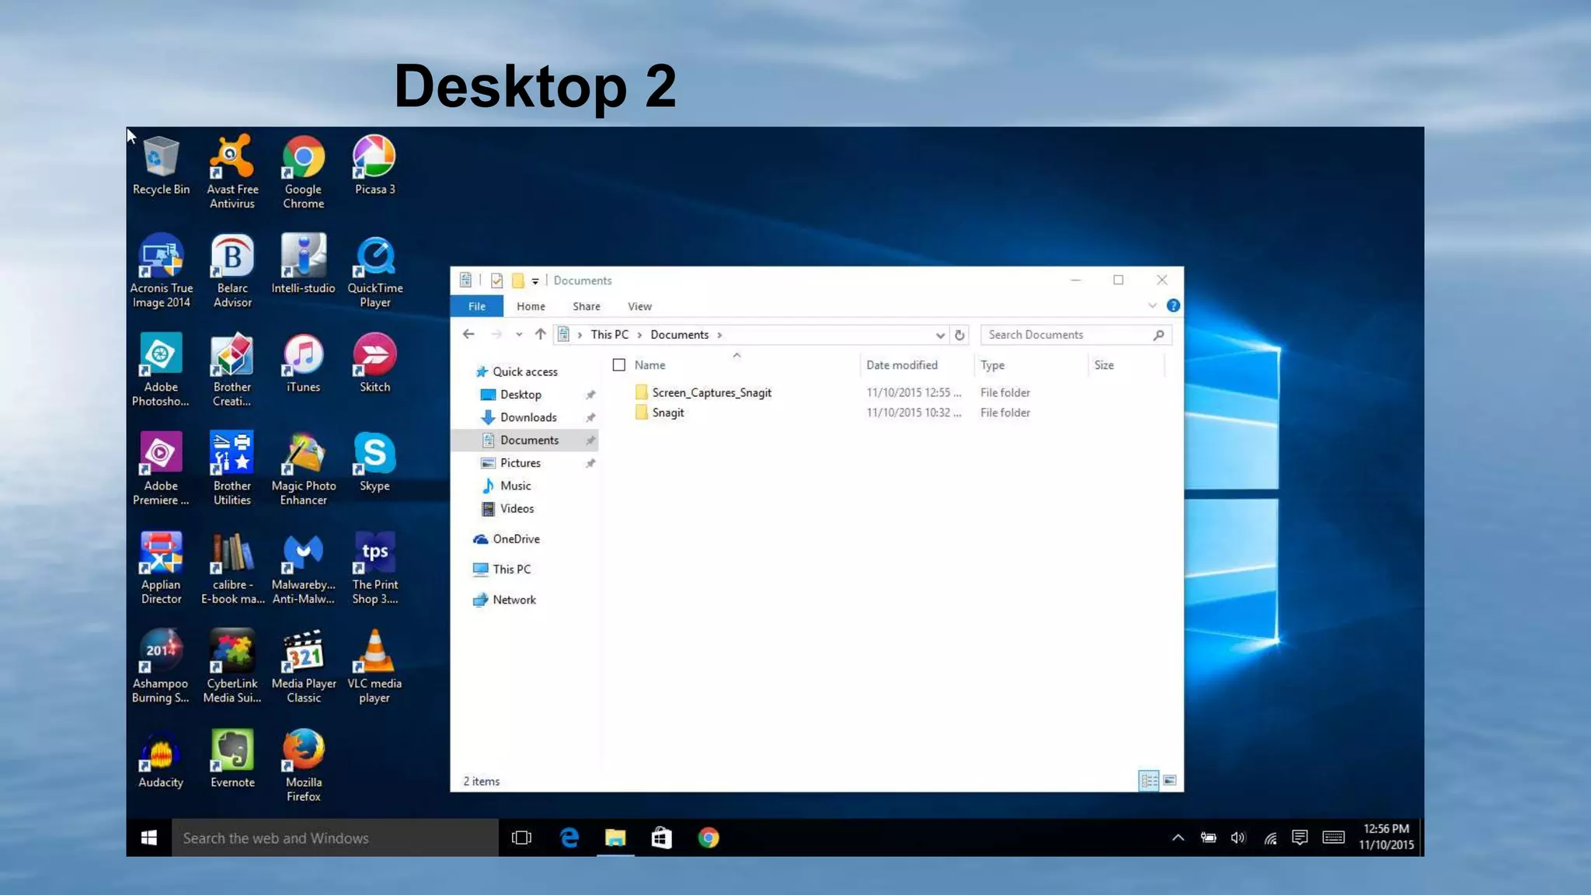Go back with the Back arrow
Viewport: 1591px width, 895px height.
468,334
